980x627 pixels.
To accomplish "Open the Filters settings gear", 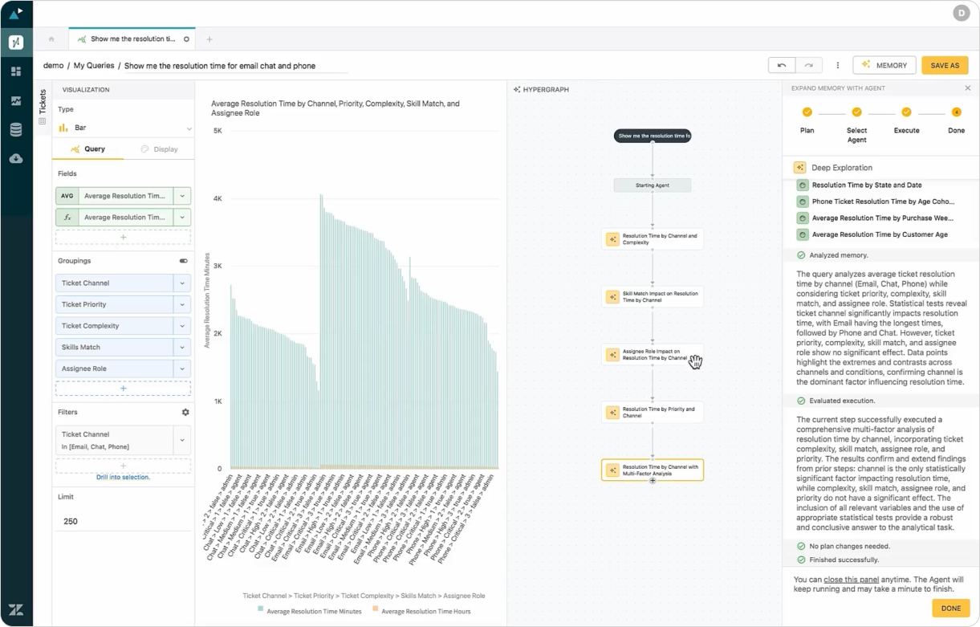I will coord(185,412).
